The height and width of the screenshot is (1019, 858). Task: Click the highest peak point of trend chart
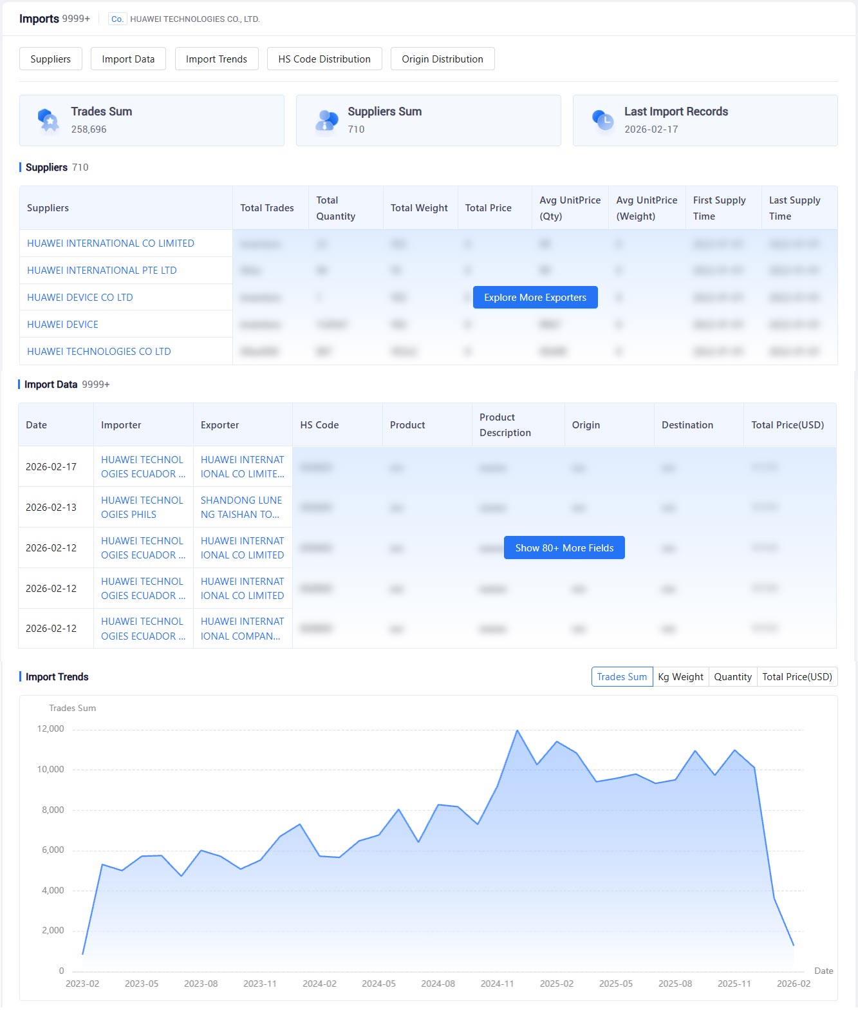click(517, 730)
